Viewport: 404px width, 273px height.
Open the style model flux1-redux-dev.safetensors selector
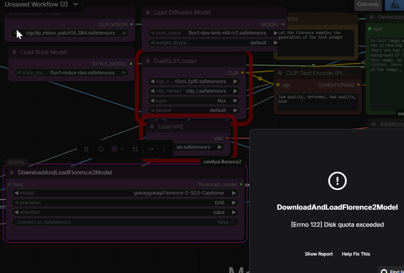point(71,73)
